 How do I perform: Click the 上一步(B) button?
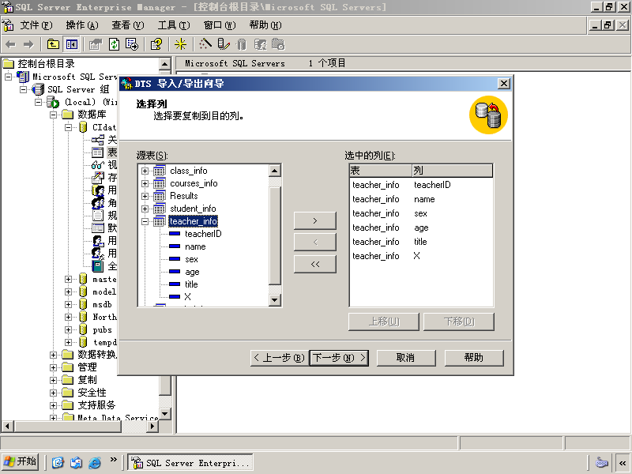coord(280,358)
